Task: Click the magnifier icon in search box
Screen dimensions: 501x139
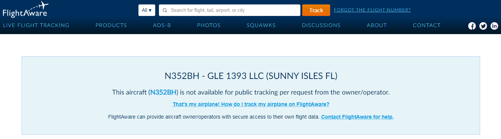Action: 165,10
